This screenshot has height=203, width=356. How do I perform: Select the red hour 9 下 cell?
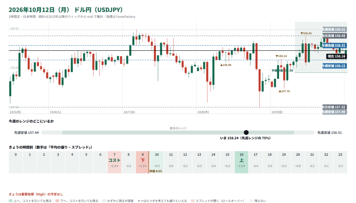tap(143, 162)
